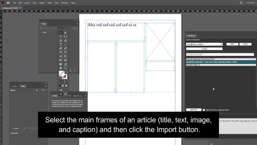The width and height of the screenshot is (257, 145).
Task: Open the Edit menu
Action: pyautogui.click(x=20, y=3)
